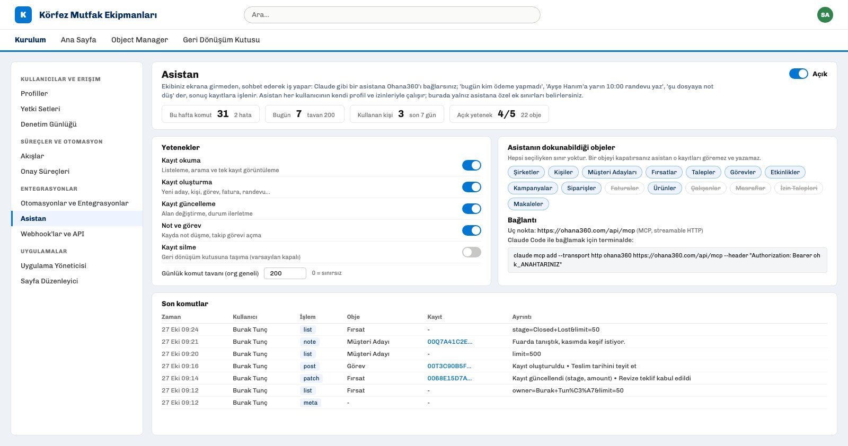Turn on the Masraflar chip
Image resolution: width=848 pixels, height=446 pixels.
pyautogui.click(x=750, y=188)
